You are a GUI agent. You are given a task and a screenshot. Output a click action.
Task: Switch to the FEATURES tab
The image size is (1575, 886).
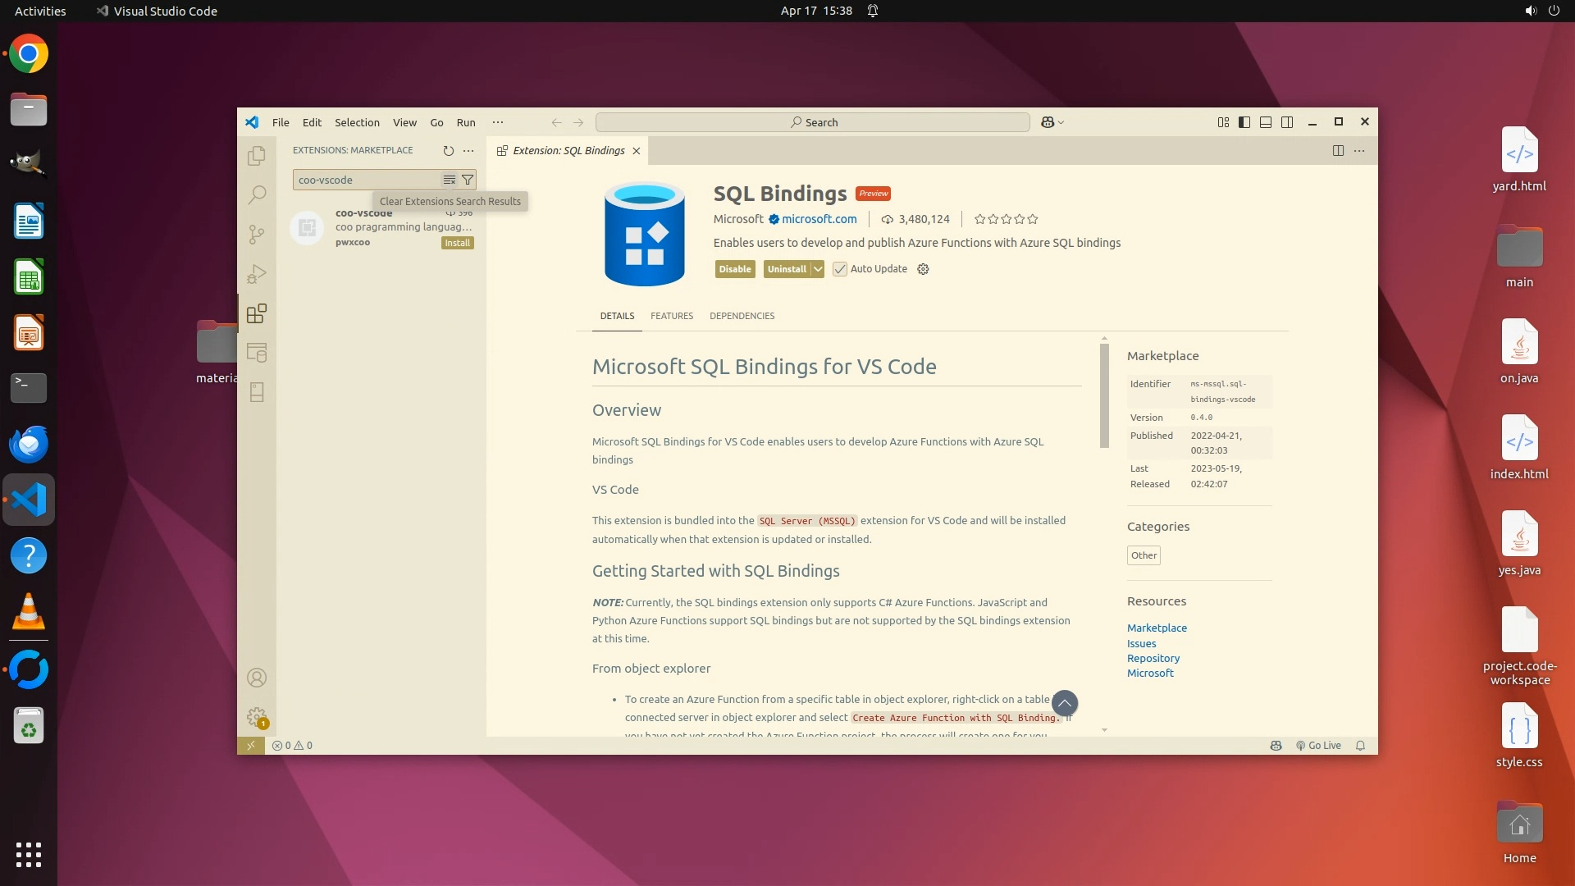[671, 316]
